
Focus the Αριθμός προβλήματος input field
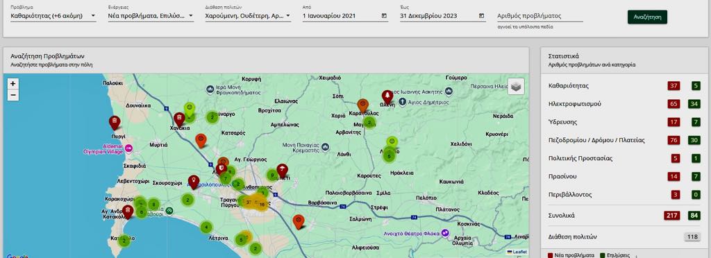point(540,16)
